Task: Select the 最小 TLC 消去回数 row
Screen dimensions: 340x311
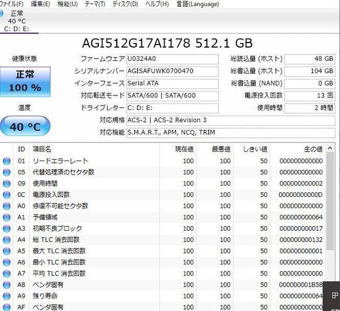Action: pos(163,263)
